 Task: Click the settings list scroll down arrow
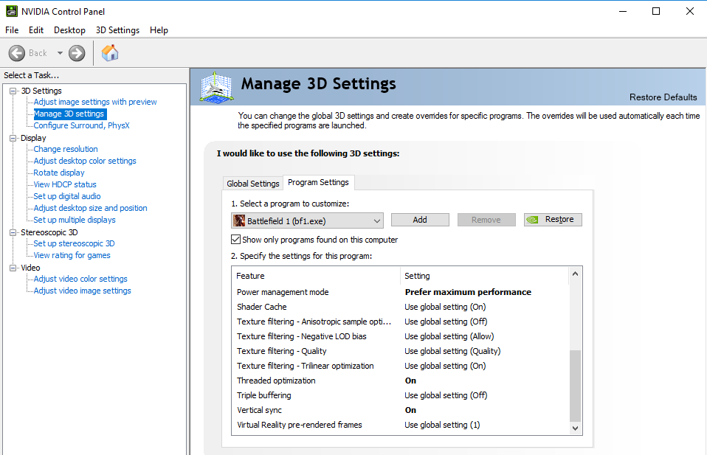click(576, 428)
